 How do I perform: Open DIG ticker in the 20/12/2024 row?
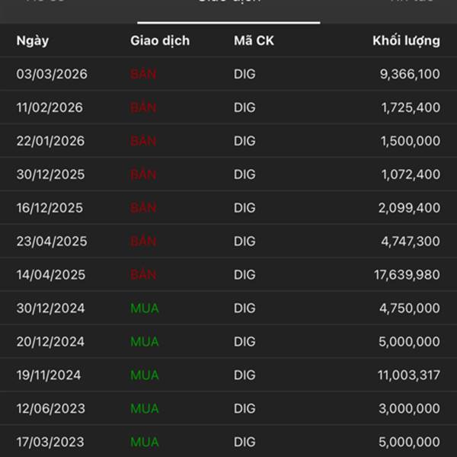pos(244,342)
